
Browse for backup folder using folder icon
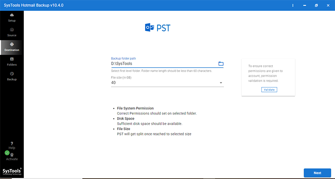(x=221, y=64)
